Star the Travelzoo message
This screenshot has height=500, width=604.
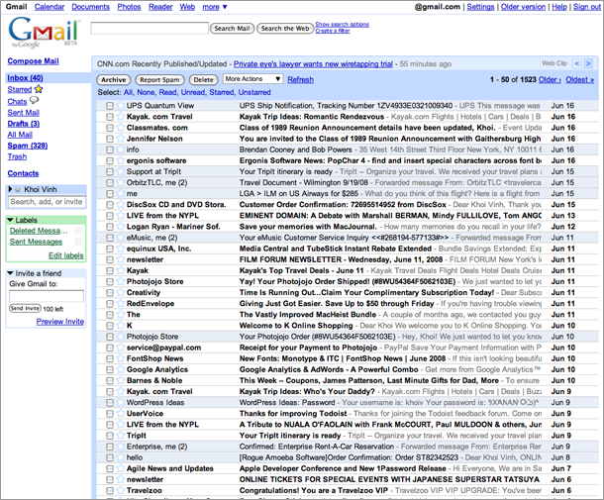pos(121,490)
